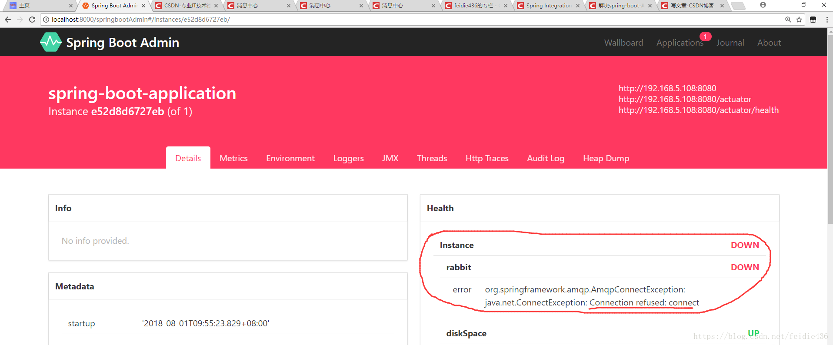833x345 pixels.
Task: Click the startup timestamp value
Action: click(206, 323)
